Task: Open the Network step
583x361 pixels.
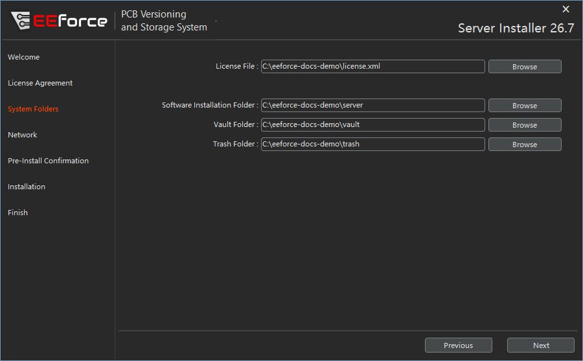Action: [22, 135]
